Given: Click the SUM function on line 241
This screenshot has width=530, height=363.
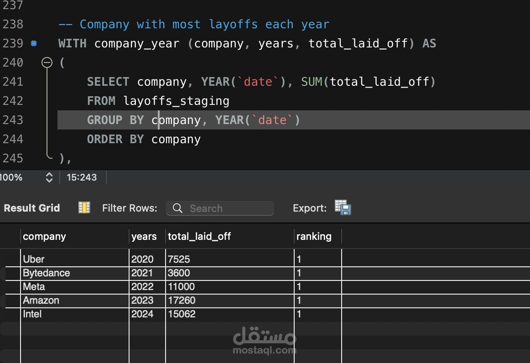Looking at the screenshot, I should tap(312, 82).
